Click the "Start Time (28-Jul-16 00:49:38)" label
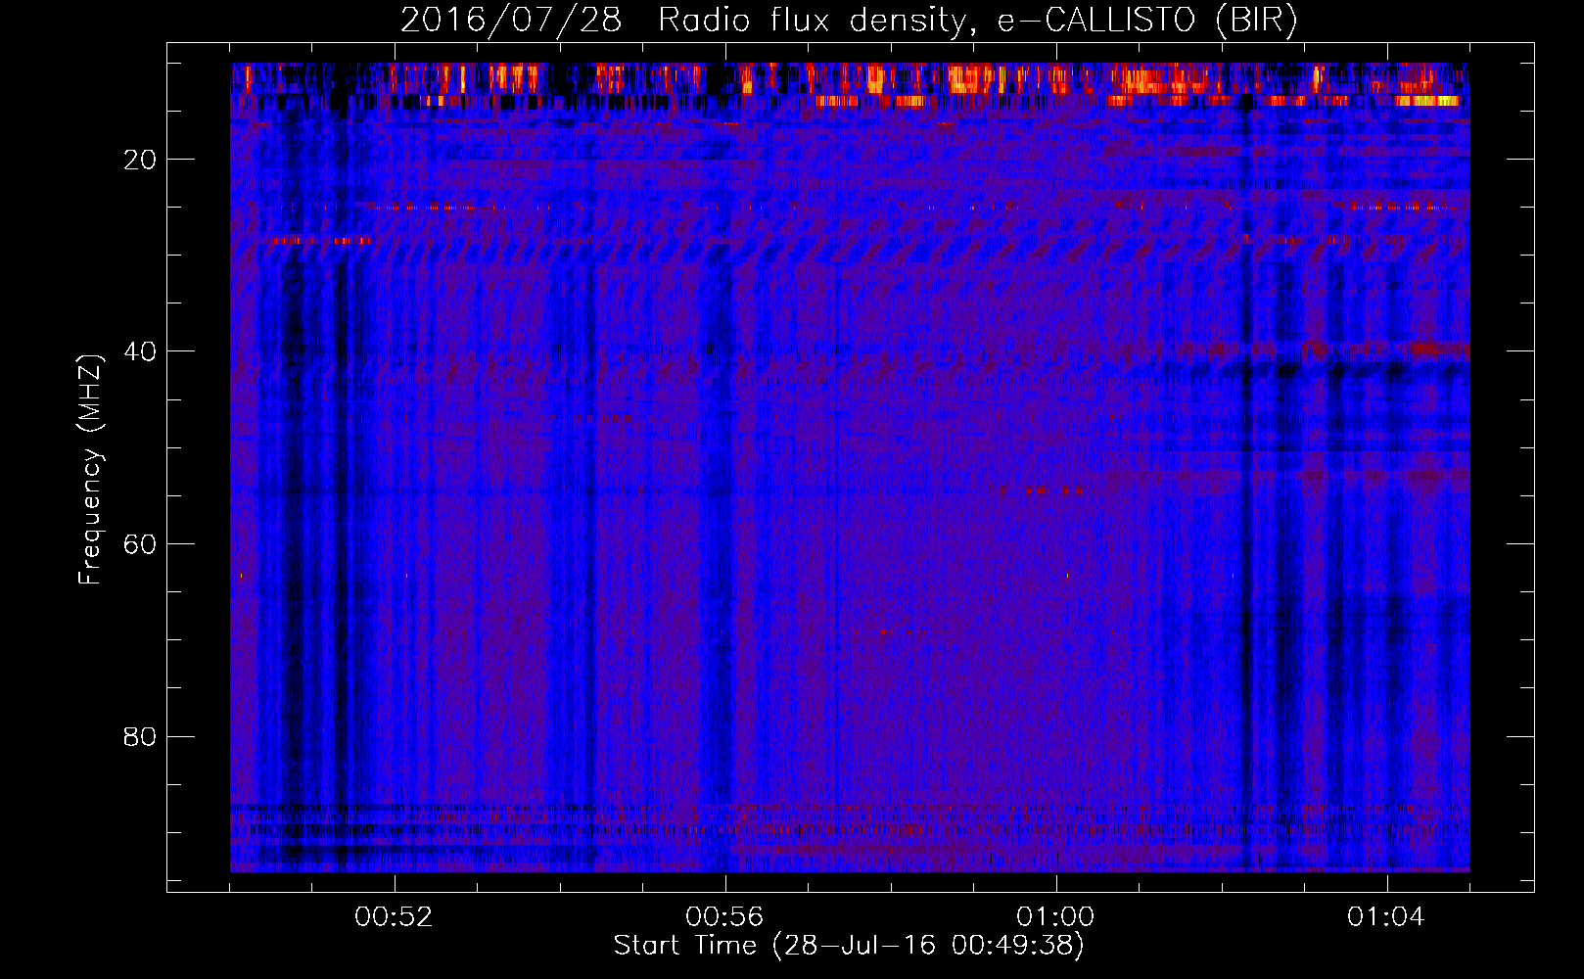The image size is (1584, 979). pyautogui.click(x=849, y=946)
